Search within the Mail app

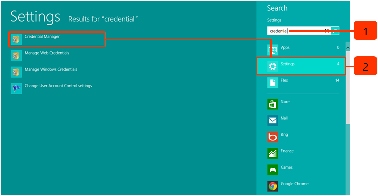[303, 120]
